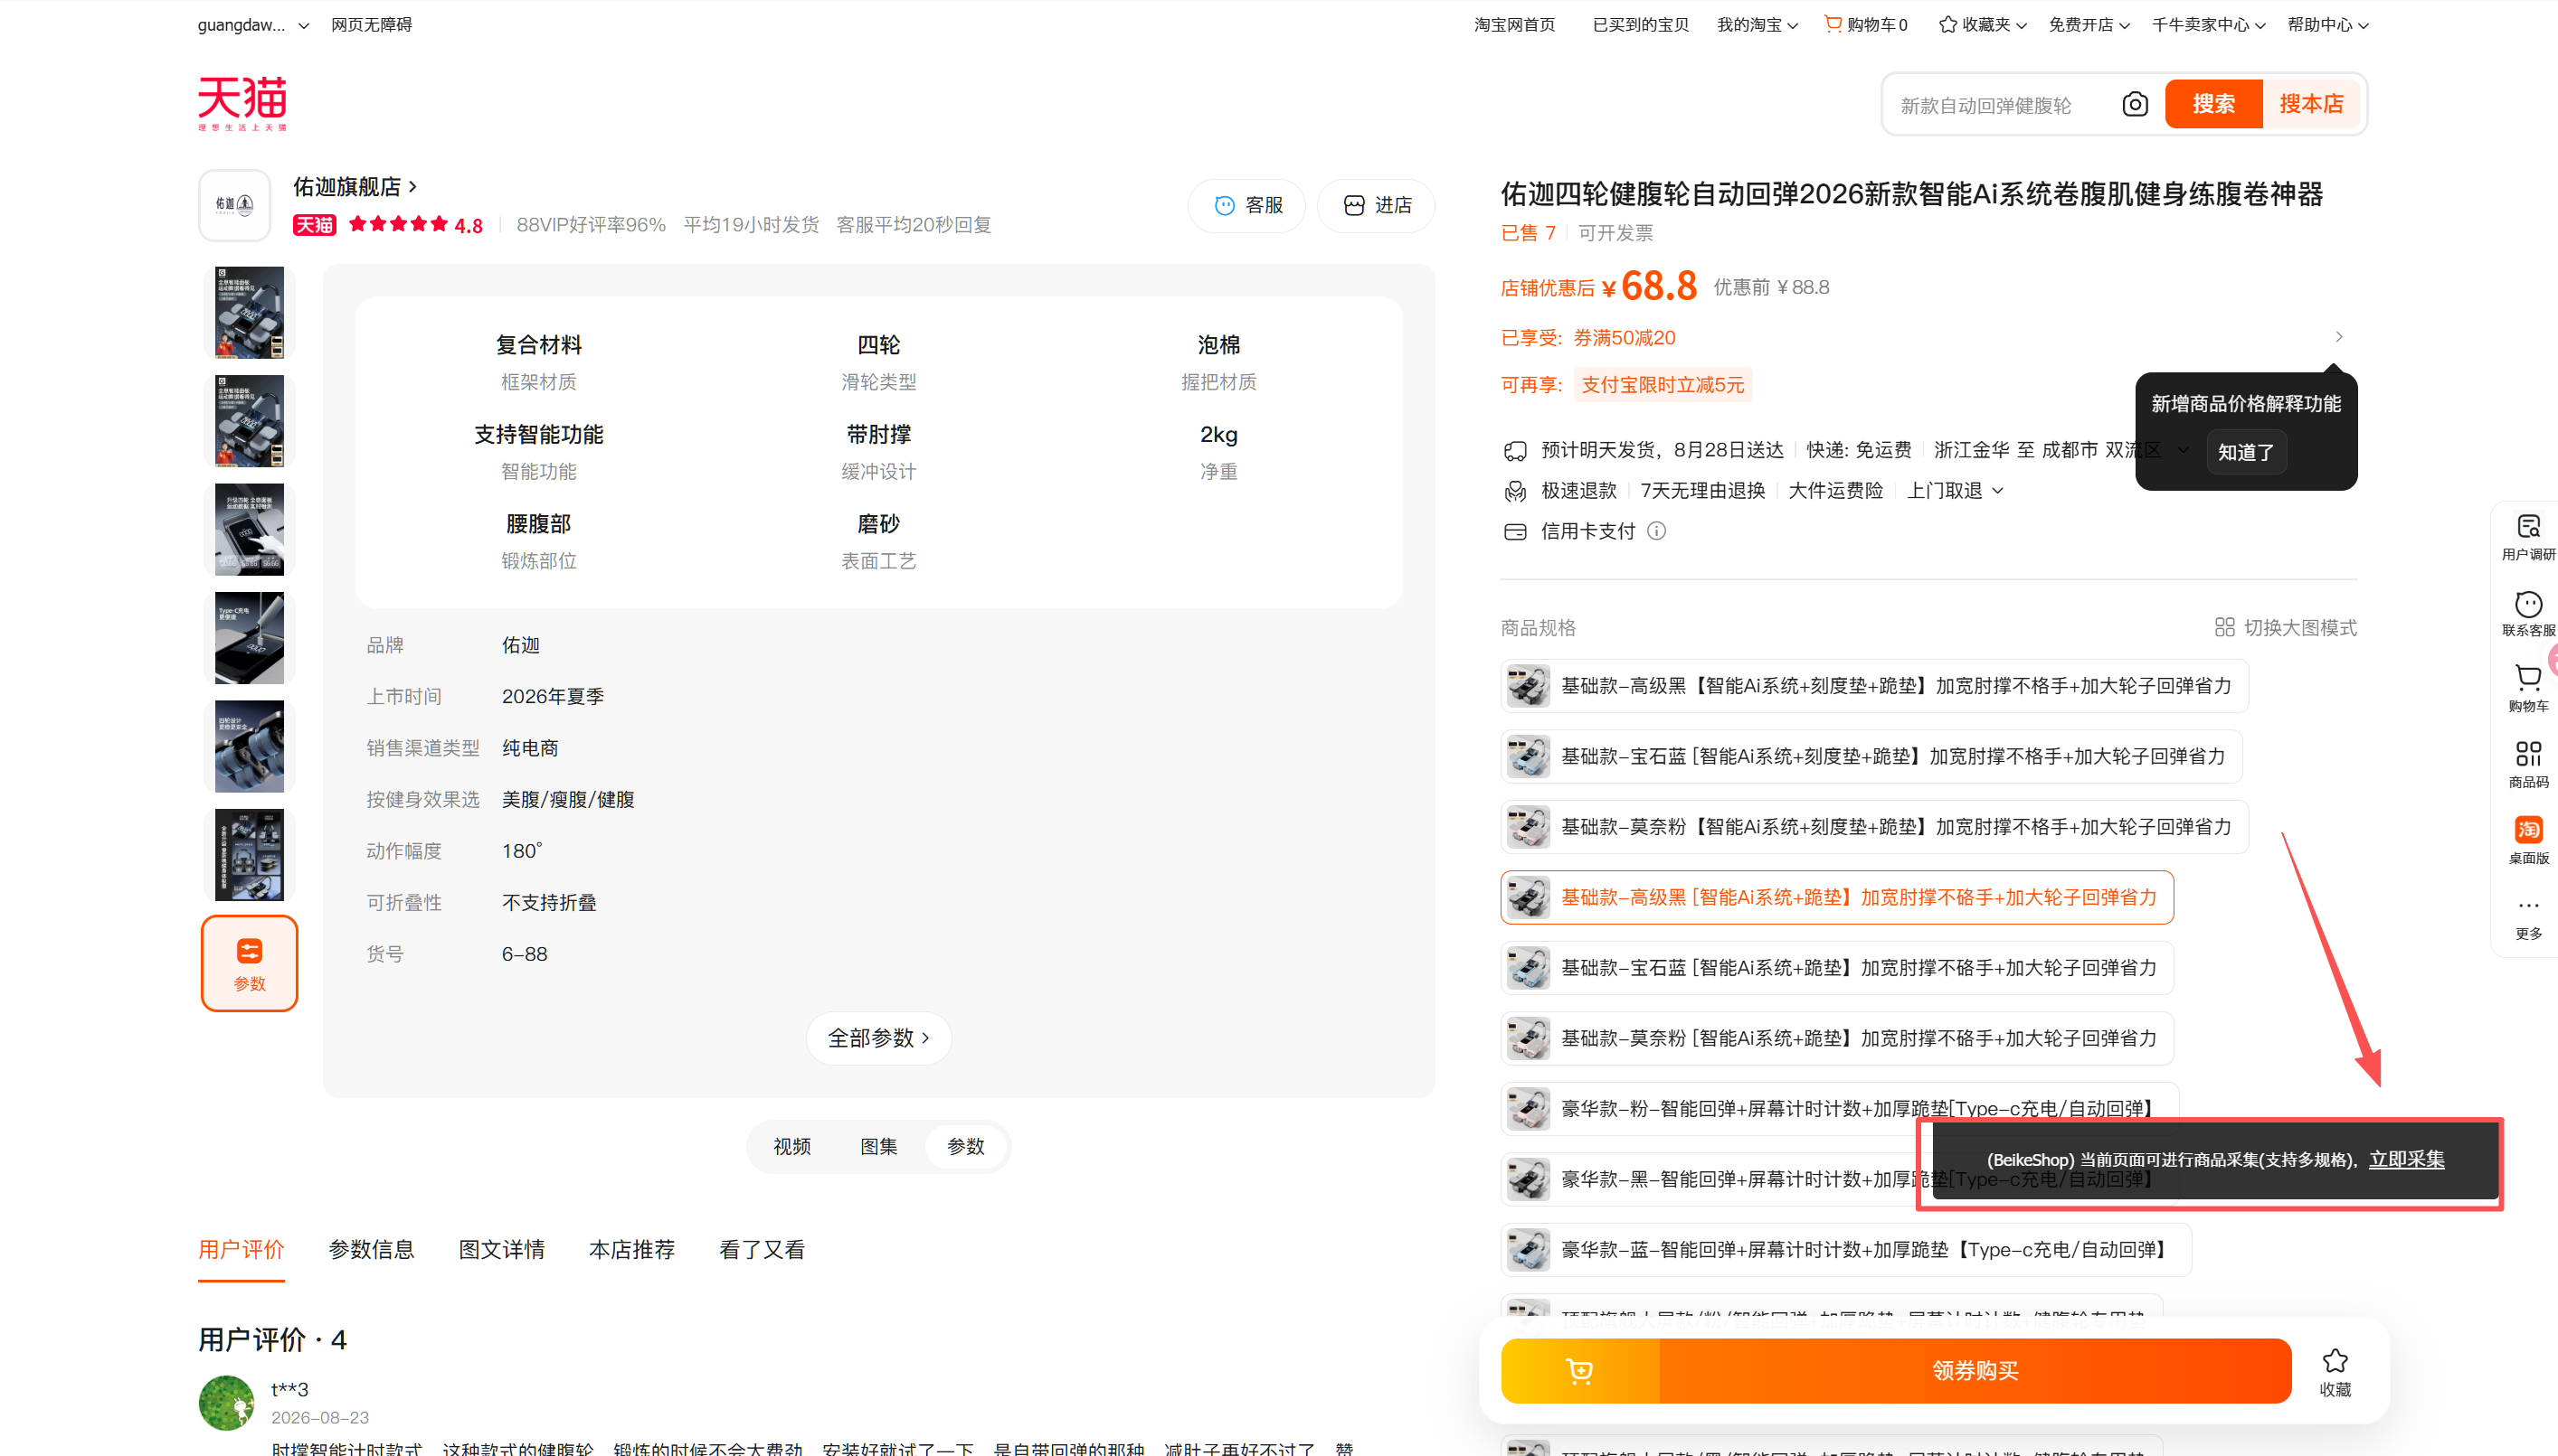Image resolution: width=2558 pixels, height=1456 pixels.
Task: Go to 淘宝网首页
Action: [1514, 24]
